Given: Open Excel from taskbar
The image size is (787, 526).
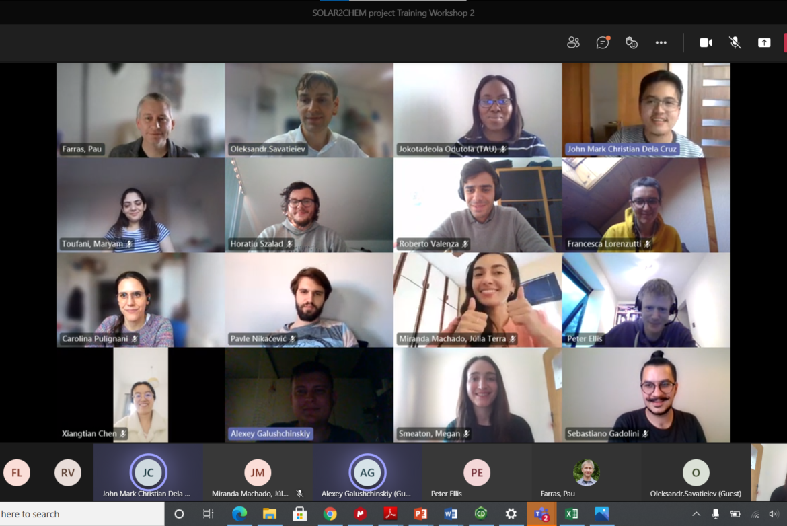Looking at the screenshot, I should 571,514.
